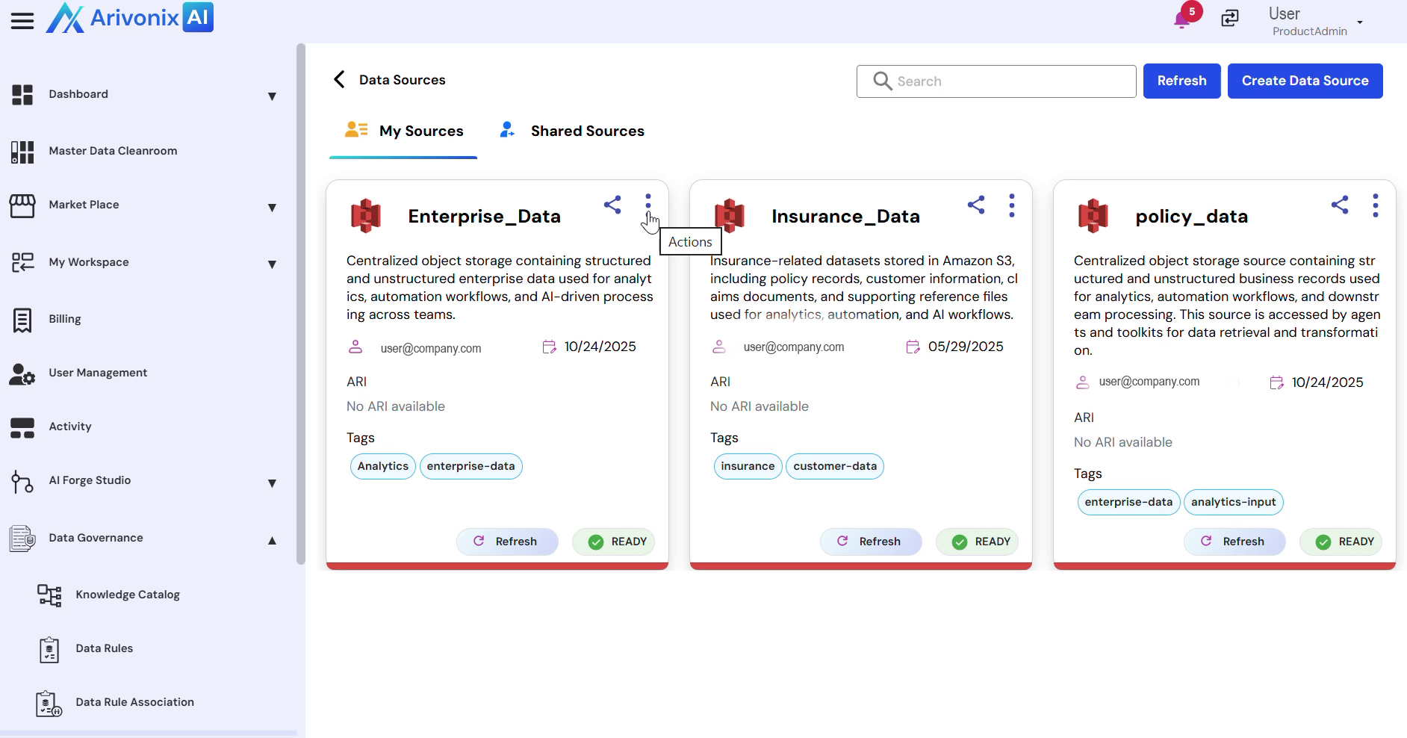This screenshot has width=1407, height=738.
Task: Open notifications bell with 5 alerts
Action: (1182, 19)
